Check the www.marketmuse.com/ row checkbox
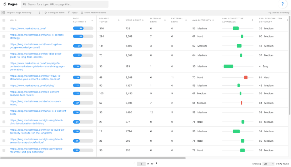Screen dimensions: 291x167 click(4, 28)
